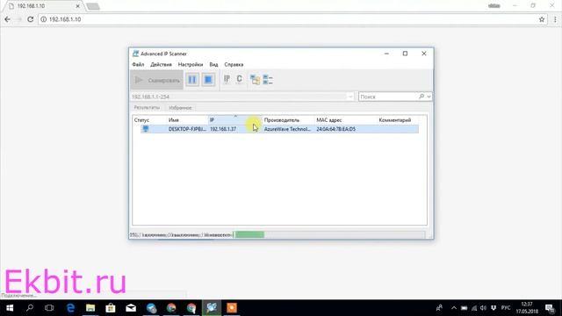This screenshot has width=562, height=316.
Task: Close the 192.168.1.10 browser tab
Action: (78, 6)
